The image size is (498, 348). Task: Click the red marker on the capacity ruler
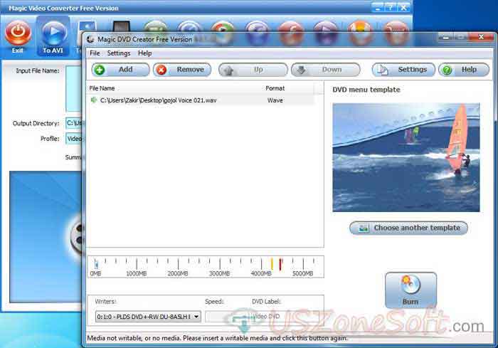tap(280, 264)
